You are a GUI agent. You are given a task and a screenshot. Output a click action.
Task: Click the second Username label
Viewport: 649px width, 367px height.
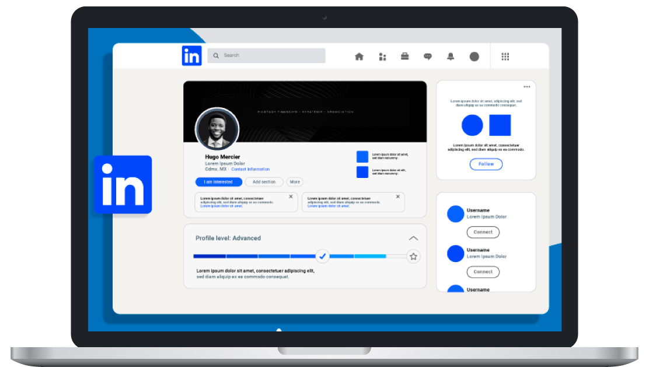(x=478, y=250)
